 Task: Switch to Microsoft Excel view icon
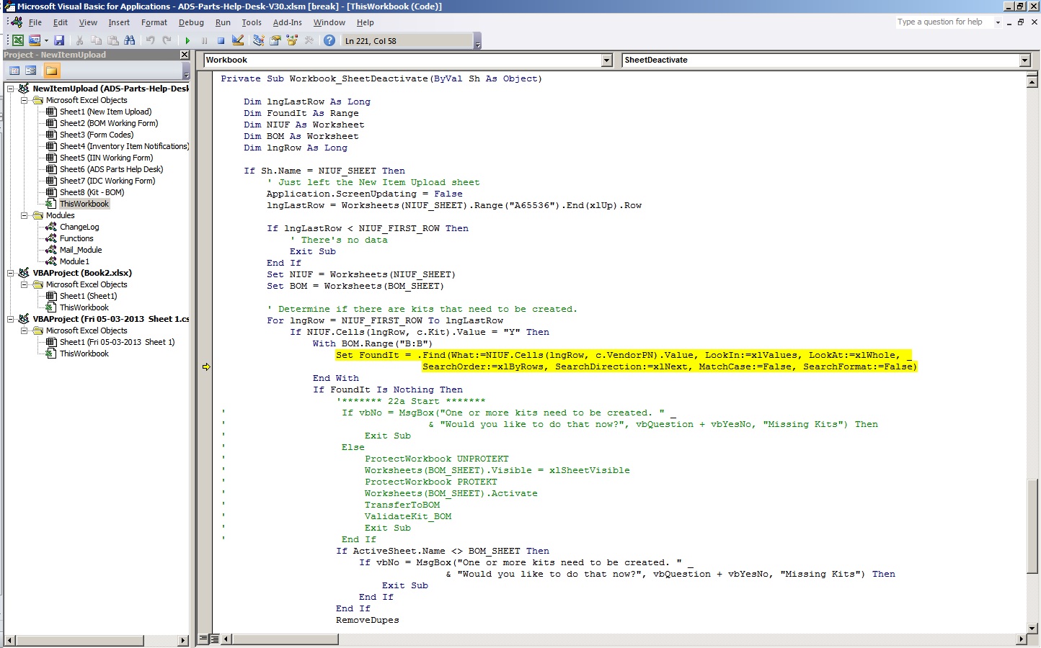[x=18, y=41]
